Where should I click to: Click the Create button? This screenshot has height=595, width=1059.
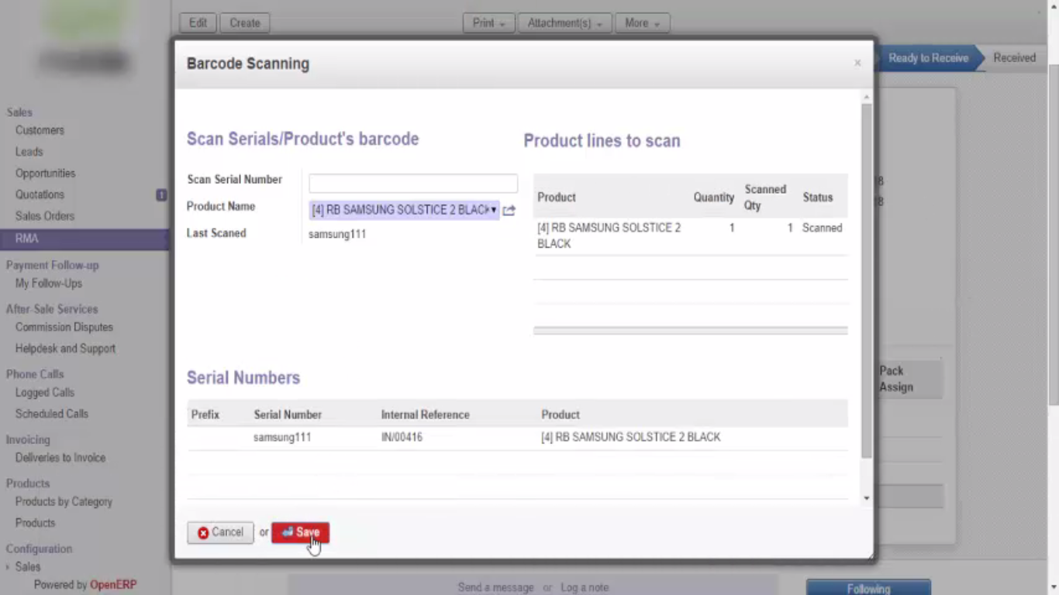tap(245, 22)
